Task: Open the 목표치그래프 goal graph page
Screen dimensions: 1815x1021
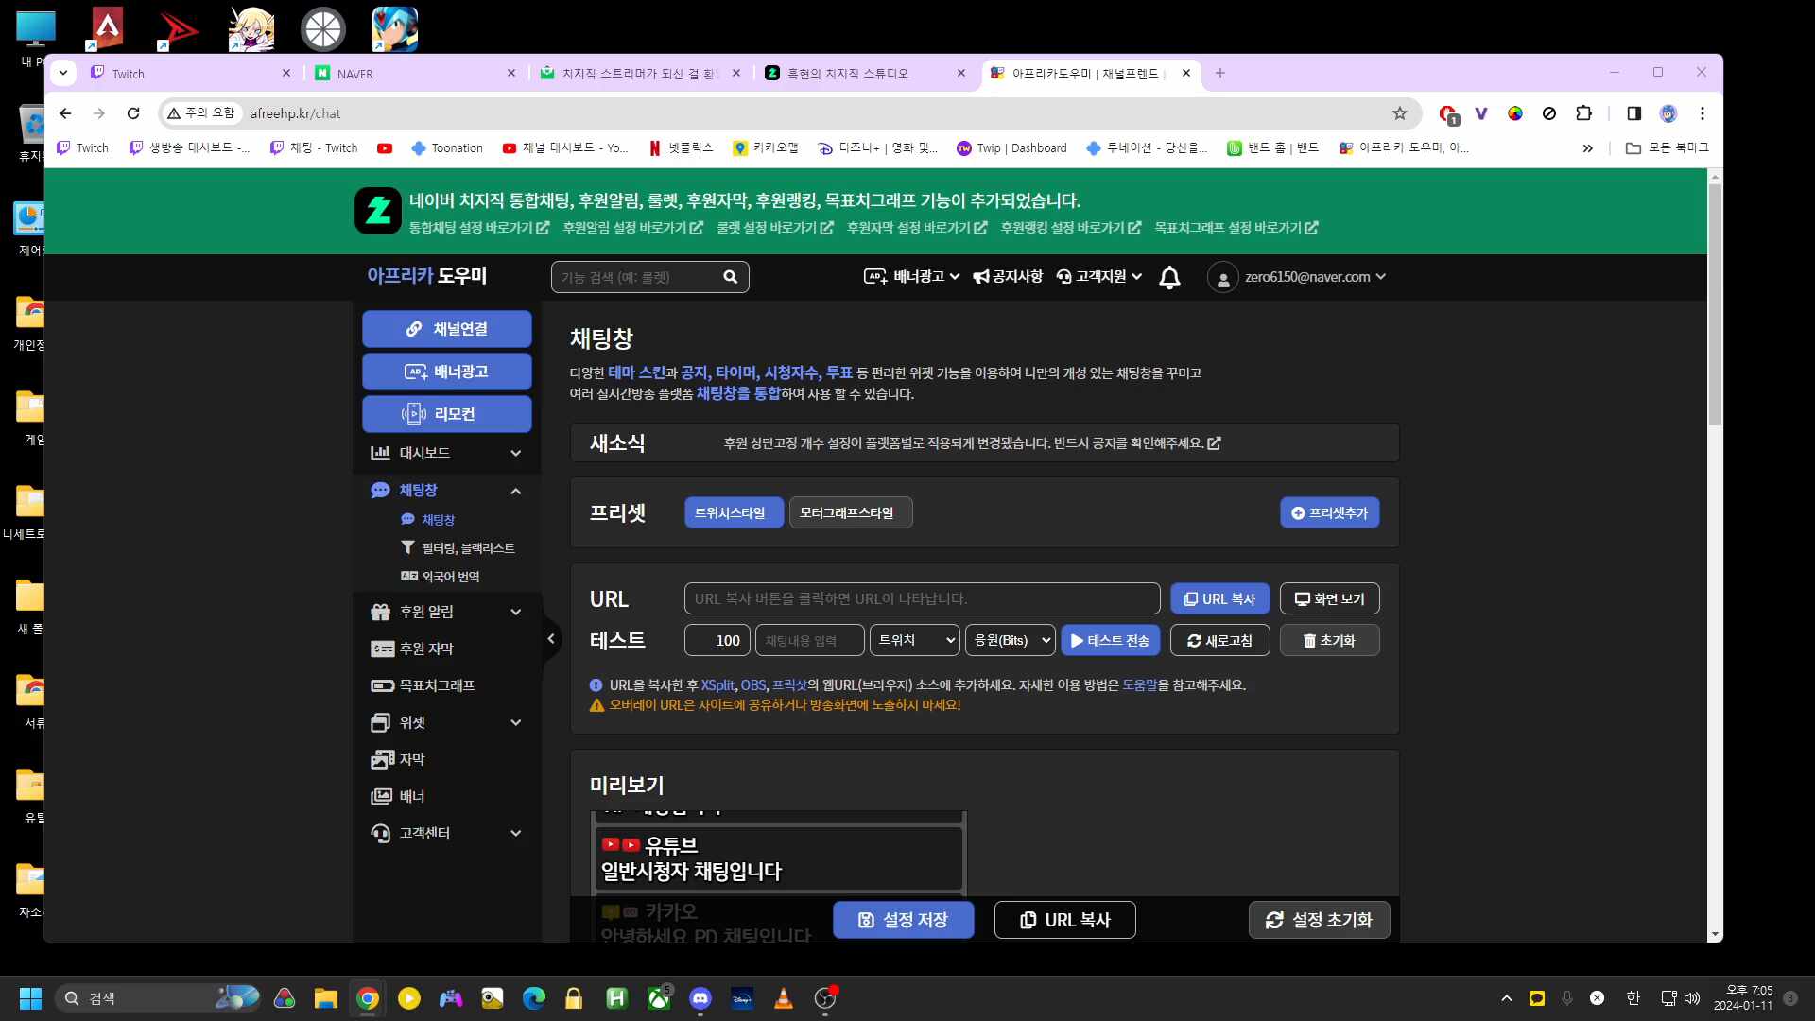Action: point(435,685)
